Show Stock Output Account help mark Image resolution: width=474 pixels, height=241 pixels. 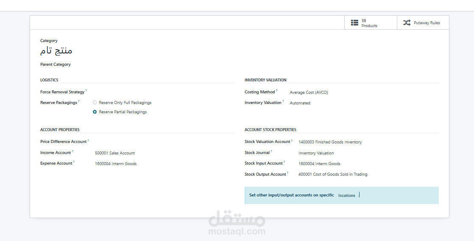[x=288, y=173]
